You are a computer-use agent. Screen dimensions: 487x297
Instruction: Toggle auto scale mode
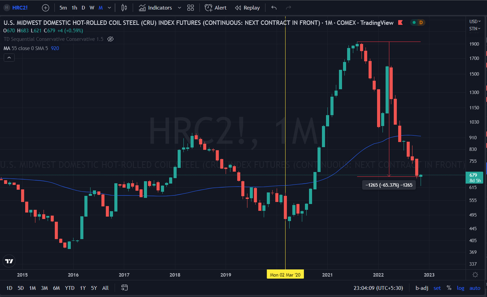coord(475,288)
